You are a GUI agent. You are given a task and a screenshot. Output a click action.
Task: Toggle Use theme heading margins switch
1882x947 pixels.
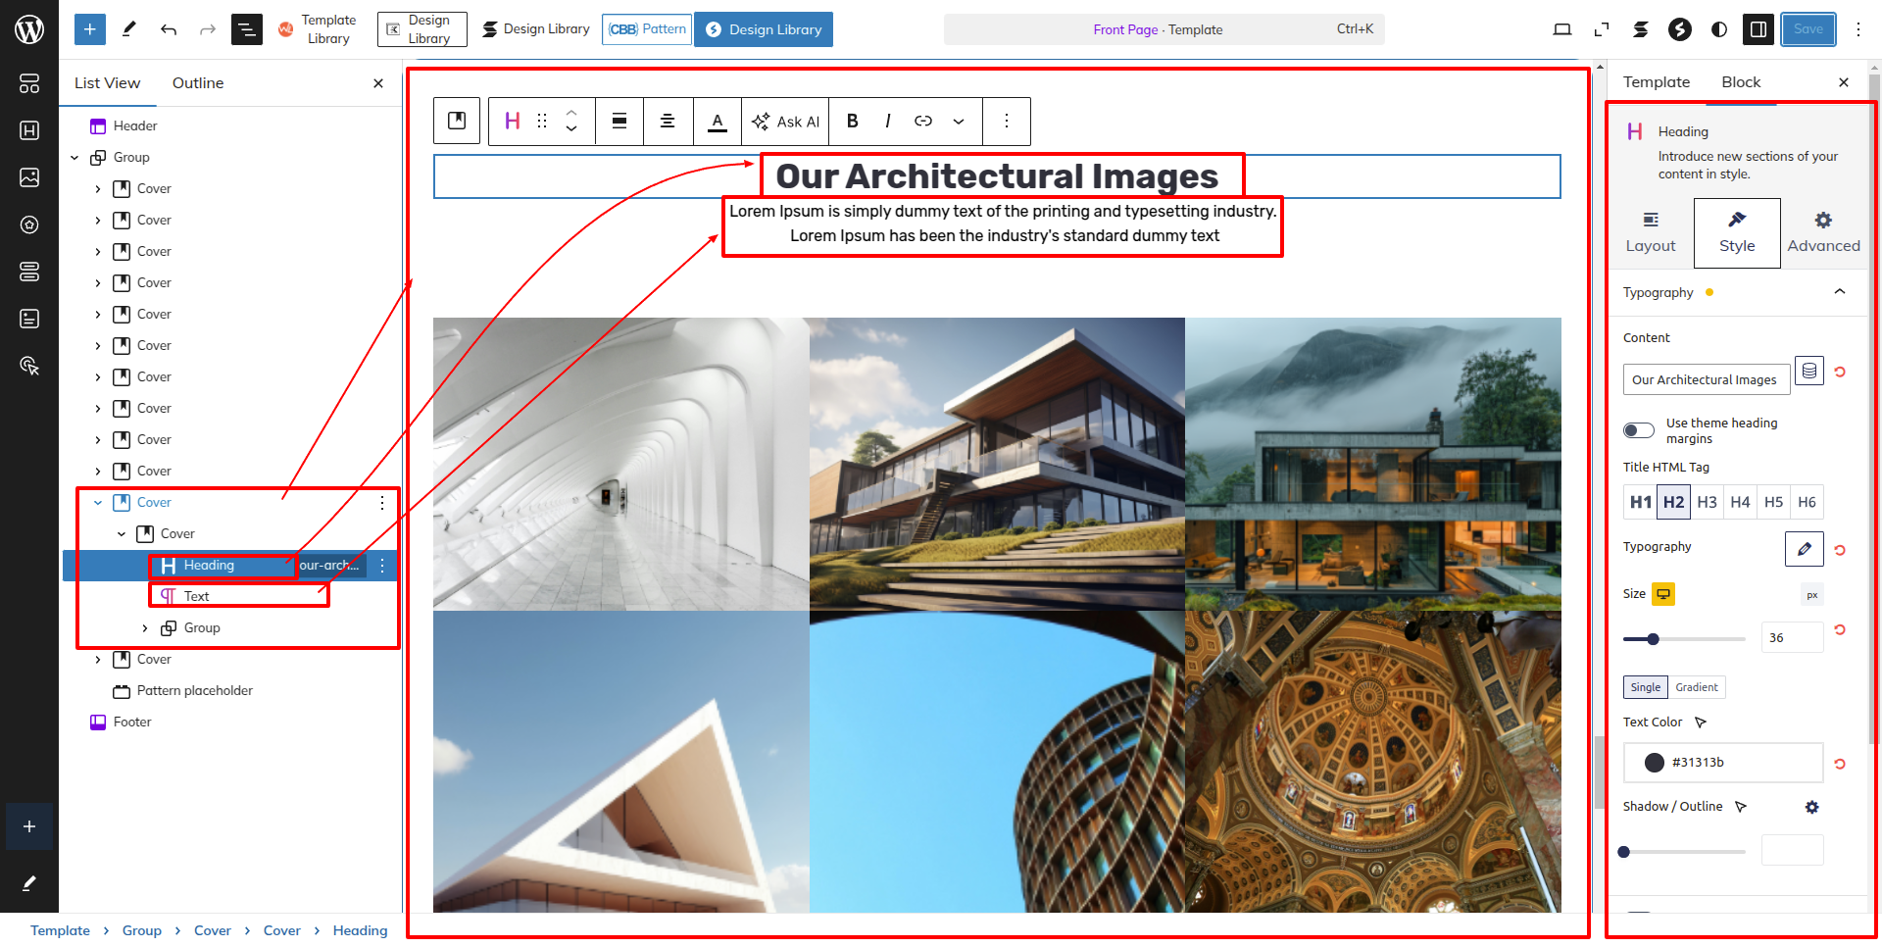[x=1638, y=430]
